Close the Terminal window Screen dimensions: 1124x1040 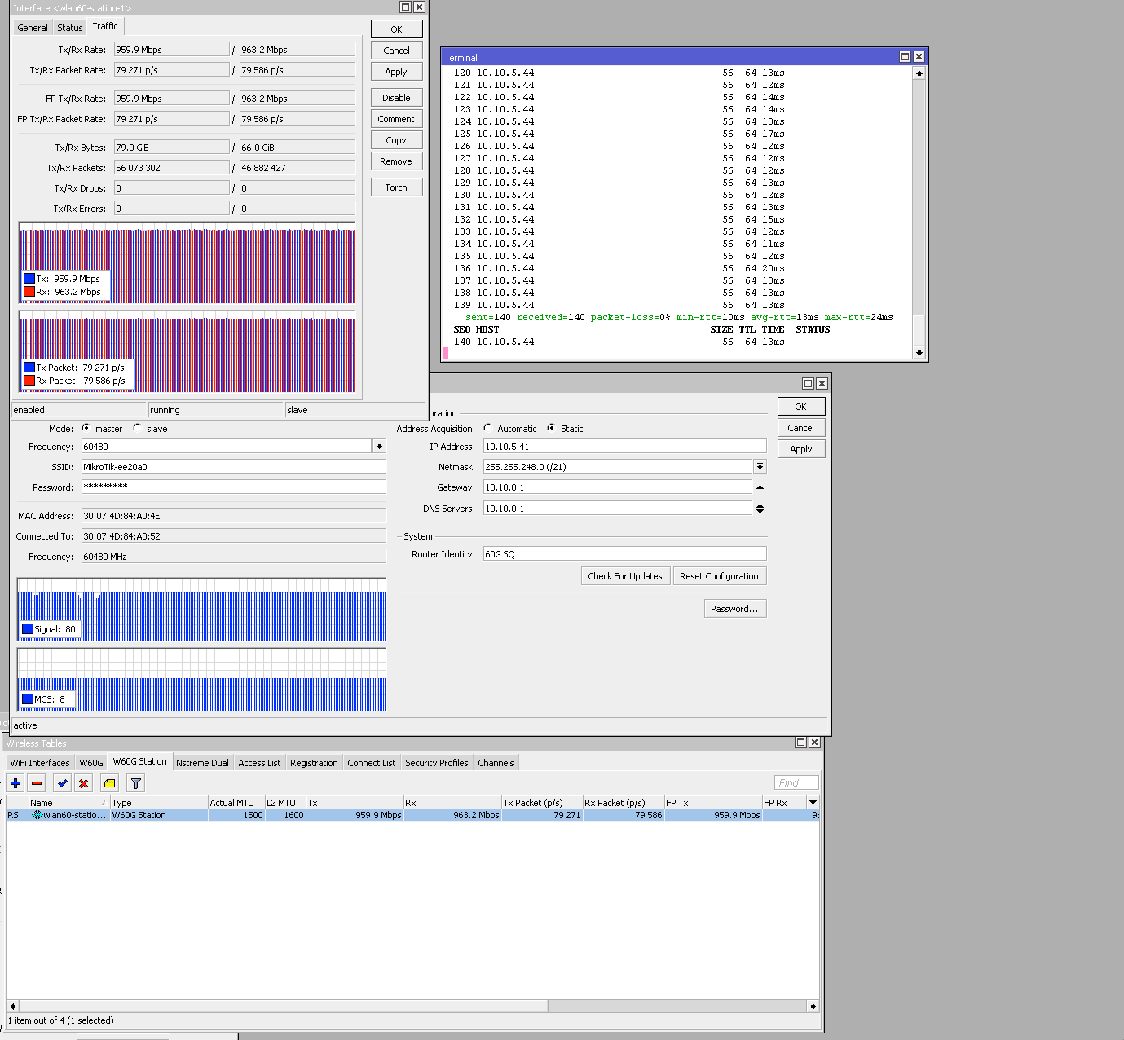919,57
